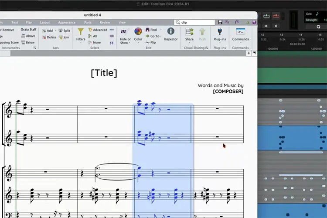Open the Plug-ins plug icon
The width and height of the screenshot is (327, 218).
click(x=220, y=32)
